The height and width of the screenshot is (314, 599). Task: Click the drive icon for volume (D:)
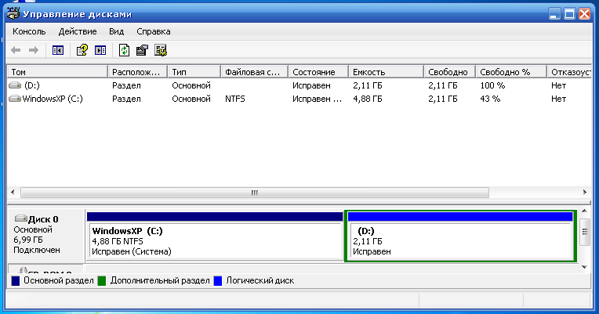click(x=15, y=85)
